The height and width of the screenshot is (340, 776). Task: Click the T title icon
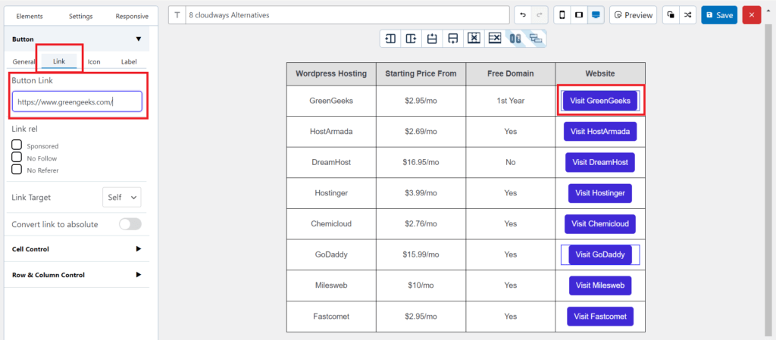(177, 15)
